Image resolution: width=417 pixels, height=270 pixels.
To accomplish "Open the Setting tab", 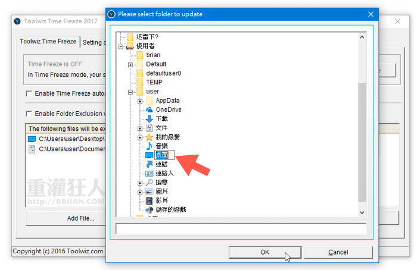I will [94, 42].
